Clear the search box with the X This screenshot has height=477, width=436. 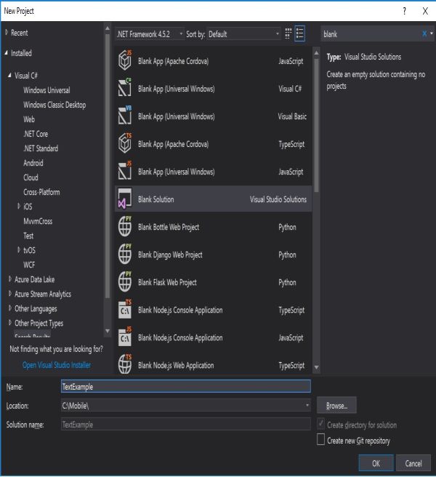coord(424,33)
